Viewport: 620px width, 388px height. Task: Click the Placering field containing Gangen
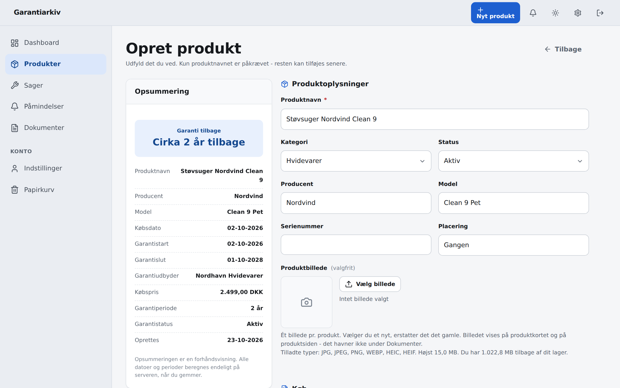click(514, 245)
